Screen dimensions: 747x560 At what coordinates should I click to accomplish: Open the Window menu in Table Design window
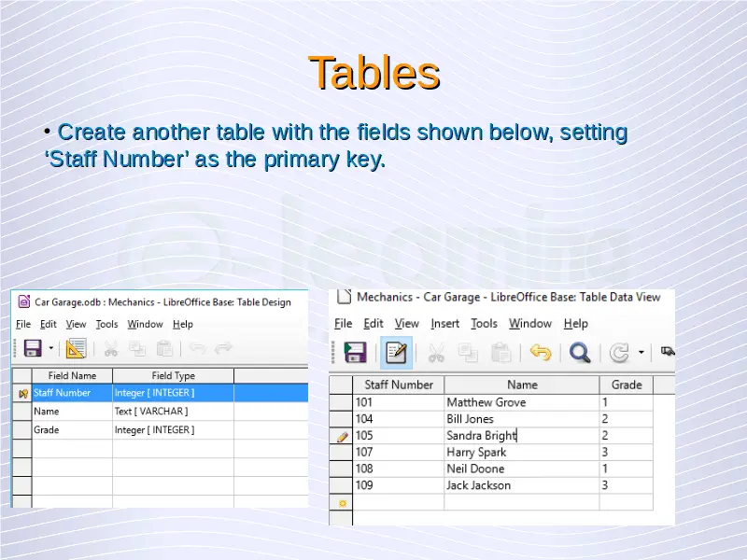145,324
